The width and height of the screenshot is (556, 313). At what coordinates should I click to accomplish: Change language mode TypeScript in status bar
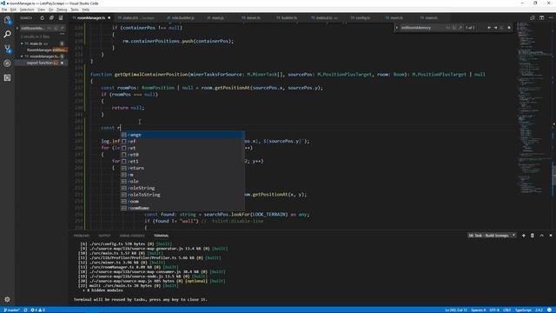523,310
